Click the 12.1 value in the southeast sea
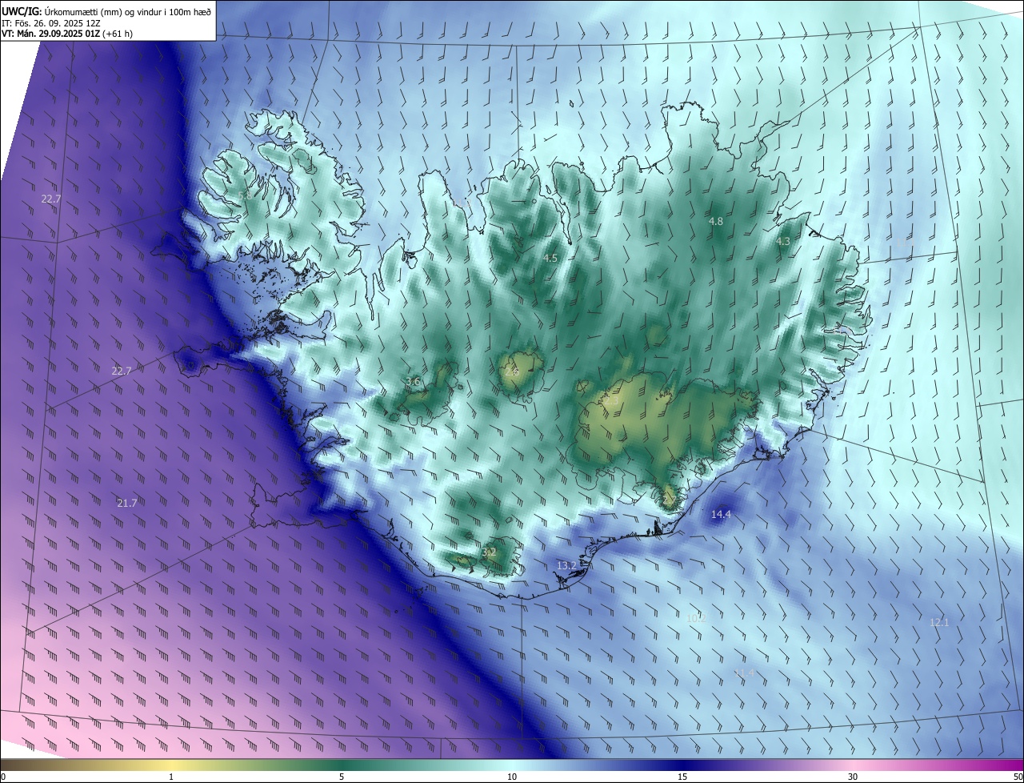 (x=939, y=622)
